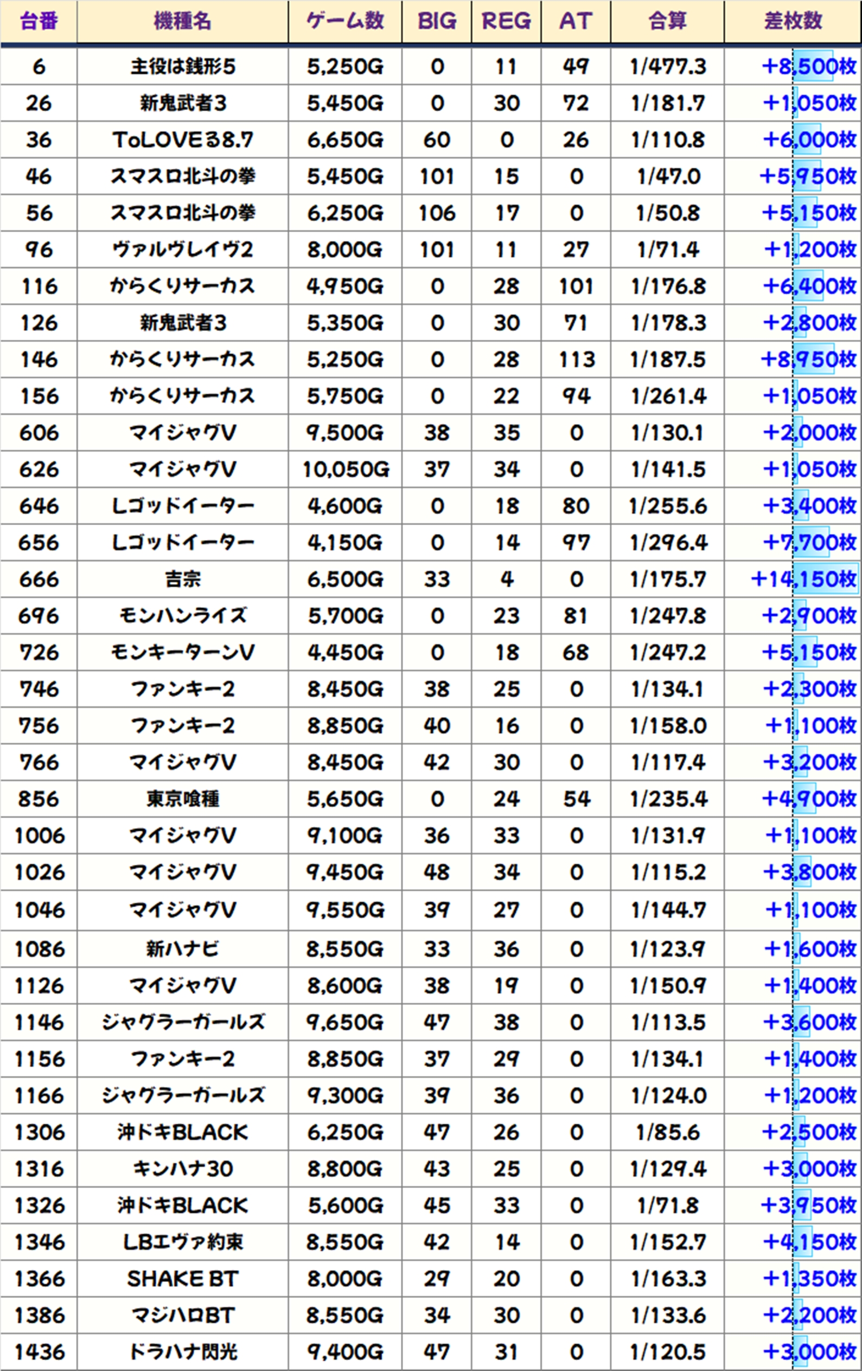Viewport: 862px width, 1371px height.
Task: Select the REG column header
Action: (506, 22)
